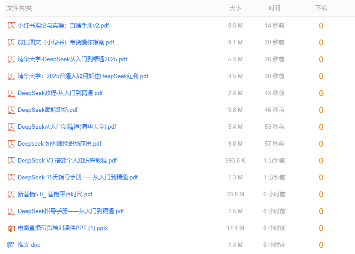Click PDF icon beside Deepseek 如何赋能职场应用
This screenshot has height=254, width=355.
11,144
